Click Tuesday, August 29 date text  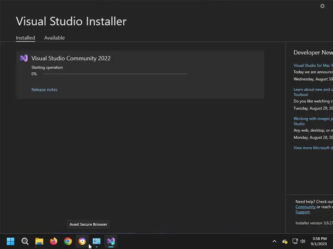click(313, 108)
